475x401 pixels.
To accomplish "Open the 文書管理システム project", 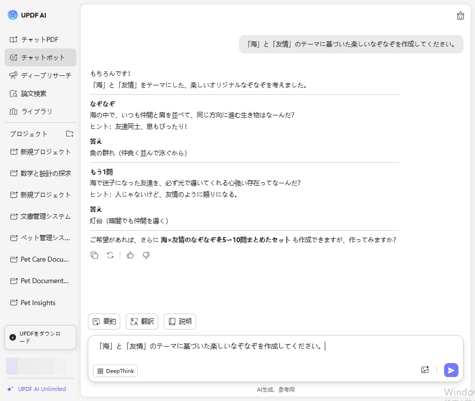I will pos(40,216).
